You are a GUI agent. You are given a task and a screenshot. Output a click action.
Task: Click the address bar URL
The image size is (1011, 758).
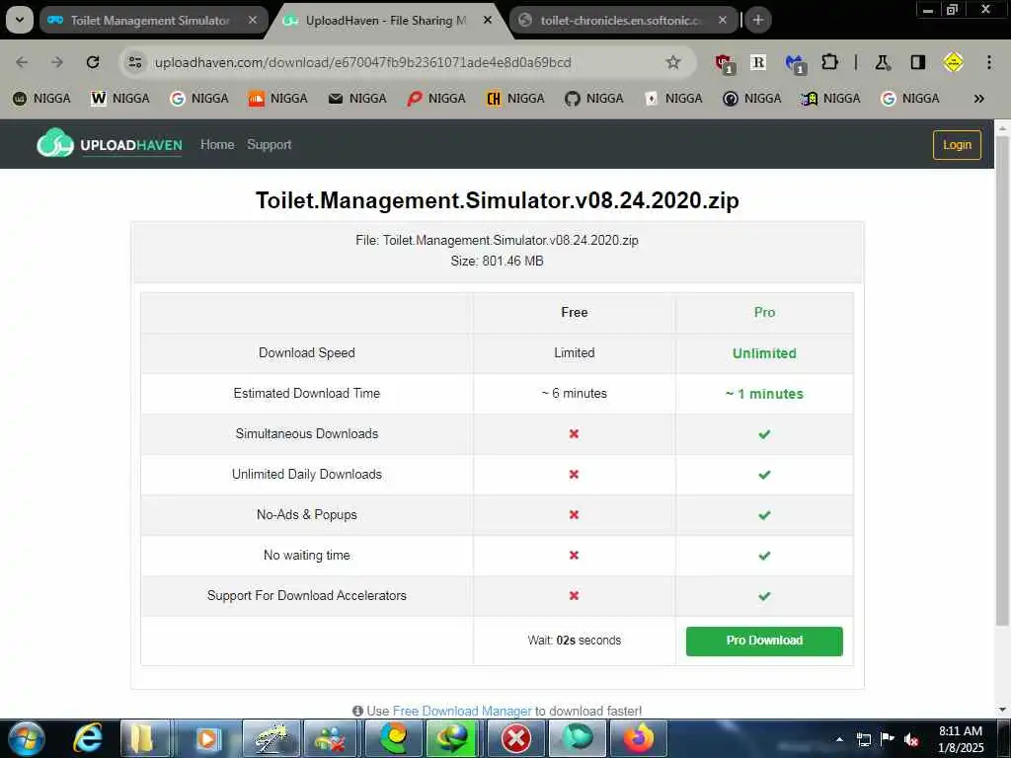click(362, 62)
